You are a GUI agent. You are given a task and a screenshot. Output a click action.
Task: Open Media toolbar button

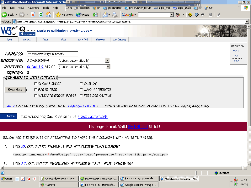pos(83,15)
